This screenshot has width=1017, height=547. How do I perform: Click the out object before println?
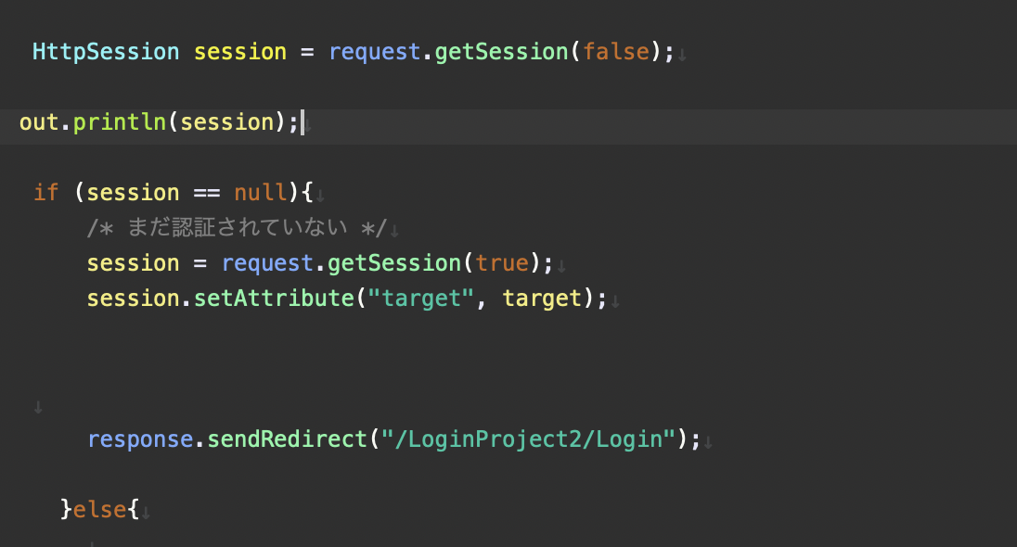click(x=39, y=122)
